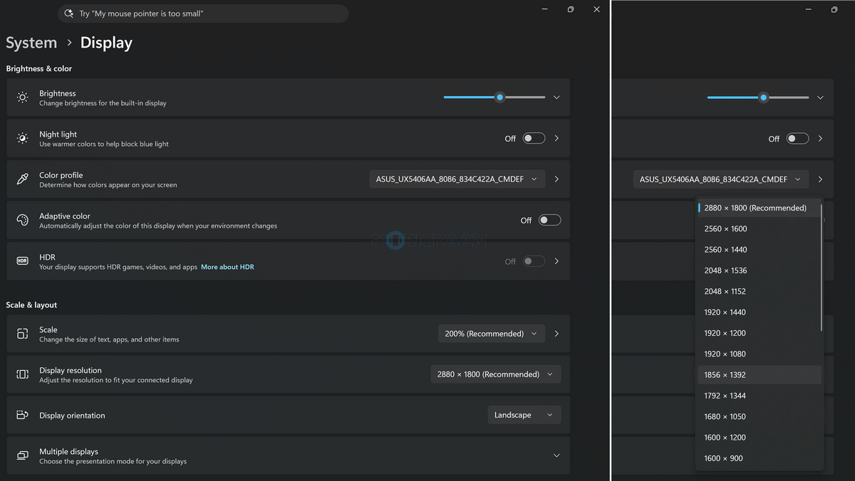
Task: Click the Display resolution icon
Action: 23,374
